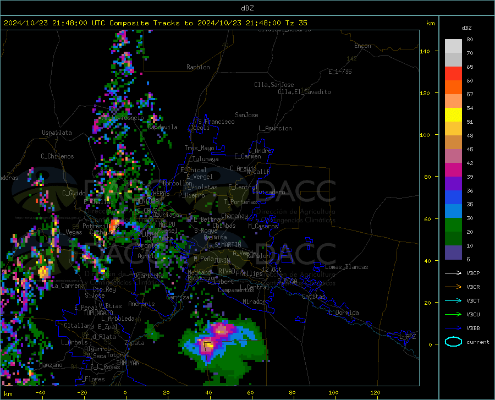Click the 'C_Guido' place label
The width and height of the screenshot is (495, 400).
coord(74,193)
